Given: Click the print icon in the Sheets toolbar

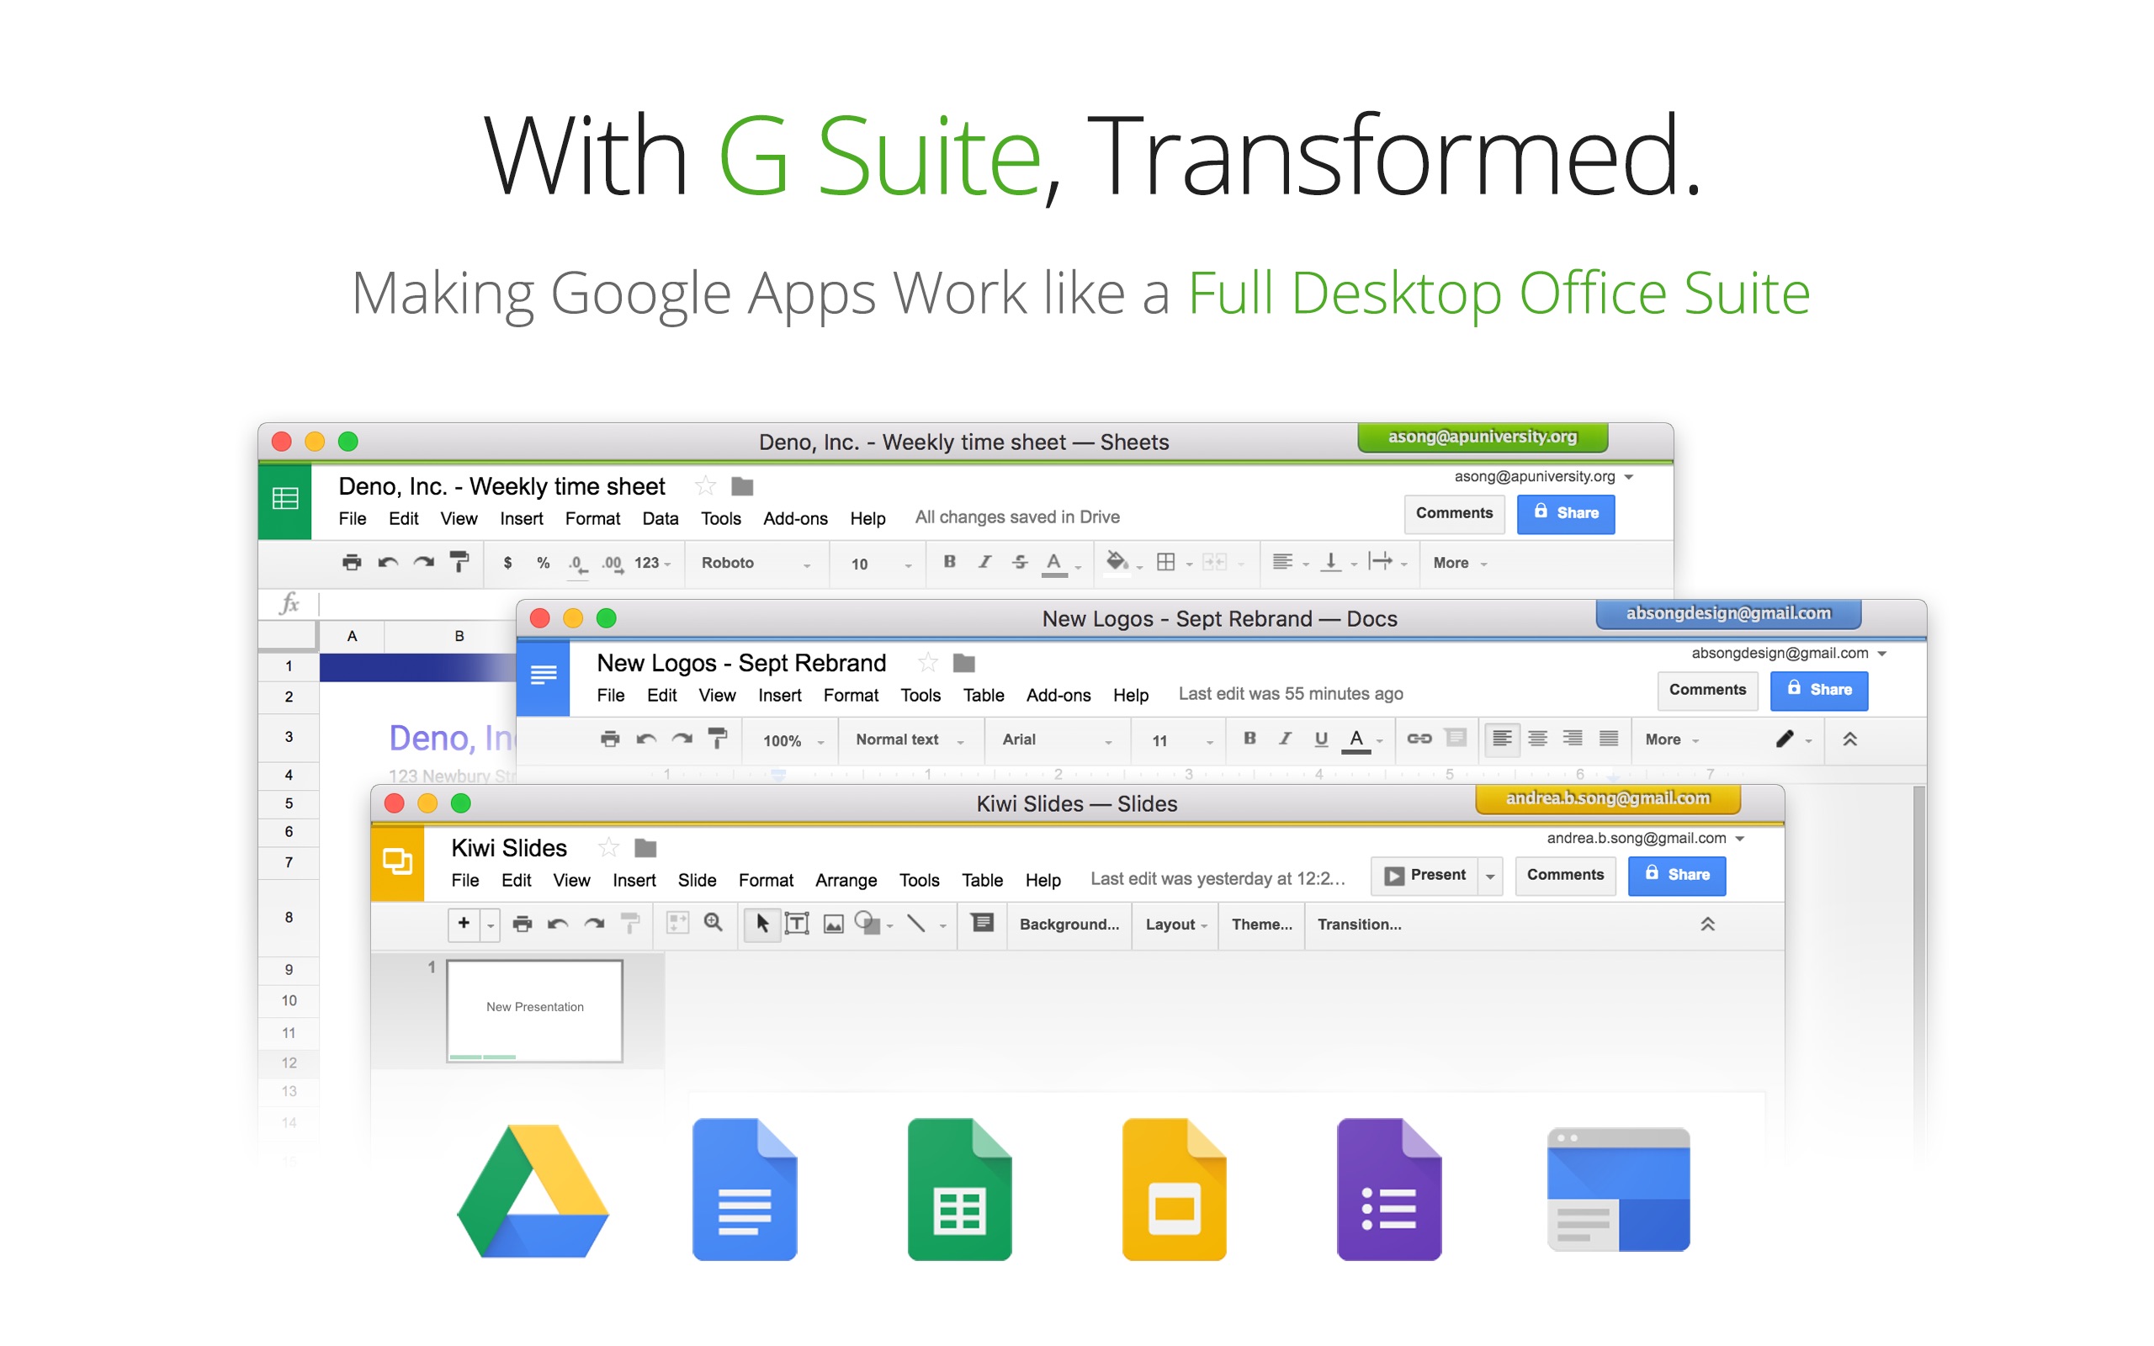Looking at the screenshot, I should pos(352,563).
